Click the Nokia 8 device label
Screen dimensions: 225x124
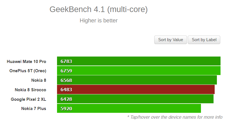(x=39, y=80)
